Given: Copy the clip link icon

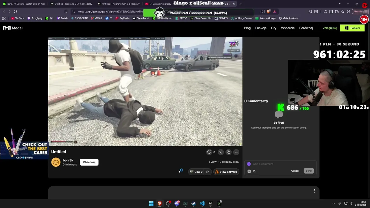Looking at the screenshot, I should (228, 152).
